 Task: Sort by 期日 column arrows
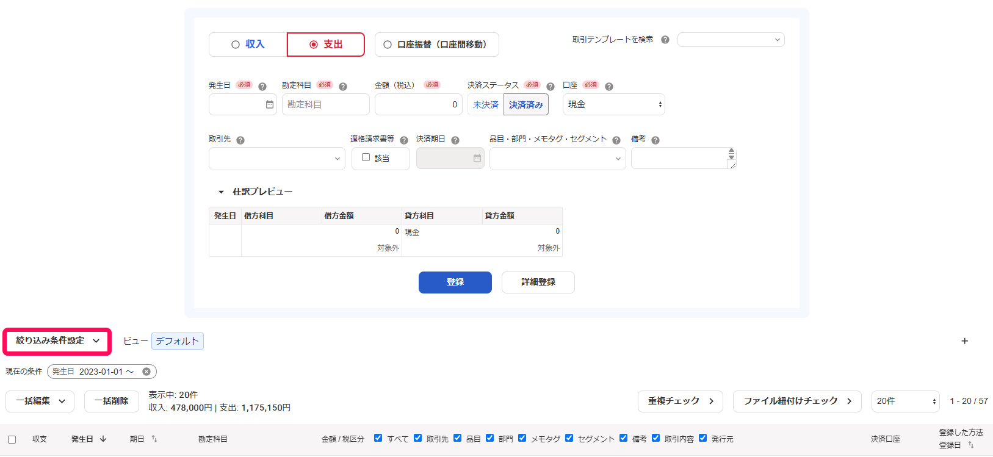[154, 439]
